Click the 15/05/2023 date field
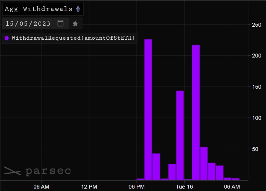Viewport: 266px width, 191px height. 28,24
